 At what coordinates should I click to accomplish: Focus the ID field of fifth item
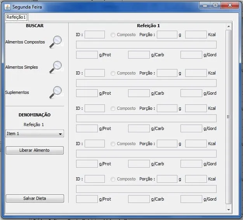(x=95, y=179)
